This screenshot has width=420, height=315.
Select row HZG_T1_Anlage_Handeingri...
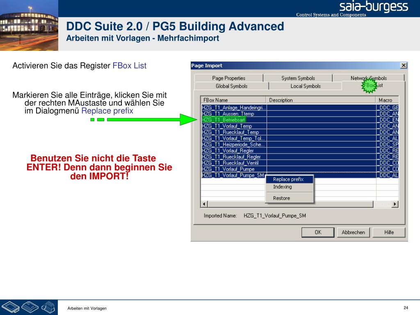[x=300, y=107]
